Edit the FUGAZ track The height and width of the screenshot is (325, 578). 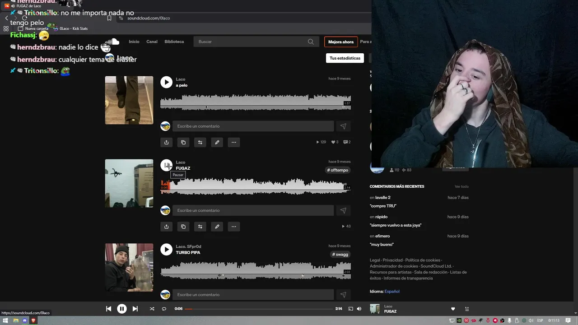[x=217, y=227]
